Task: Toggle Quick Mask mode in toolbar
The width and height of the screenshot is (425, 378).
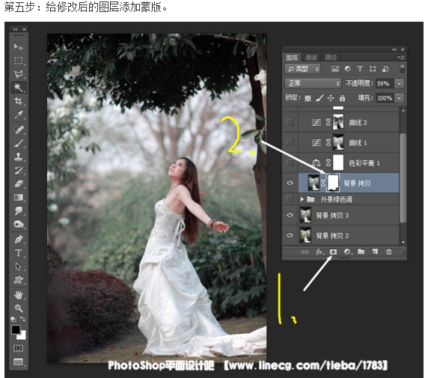Action: point(18,348)
